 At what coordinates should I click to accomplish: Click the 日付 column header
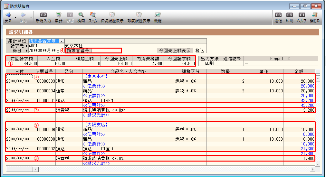click(x=20, y=71)
